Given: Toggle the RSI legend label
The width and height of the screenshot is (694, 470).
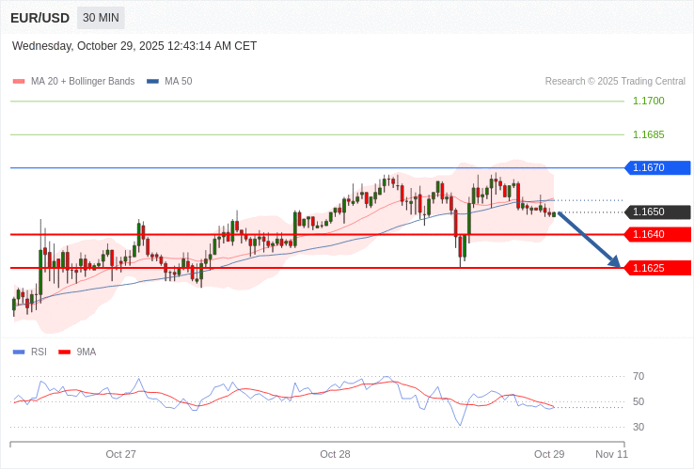Looking at the screenshot, I should (39, 352).
